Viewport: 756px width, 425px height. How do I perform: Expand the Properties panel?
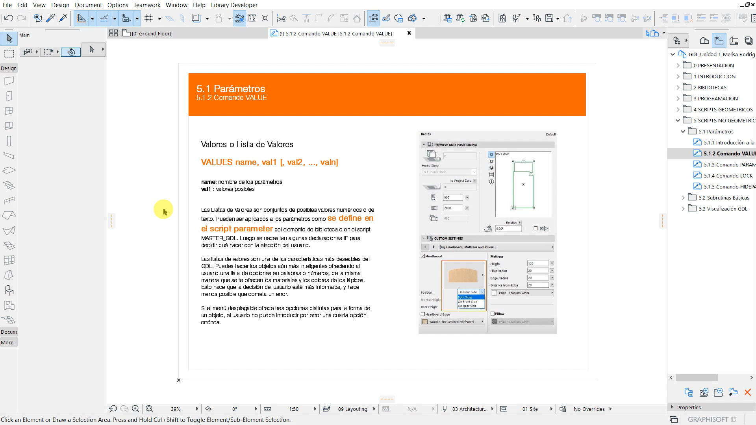click(x=672, y=407)
